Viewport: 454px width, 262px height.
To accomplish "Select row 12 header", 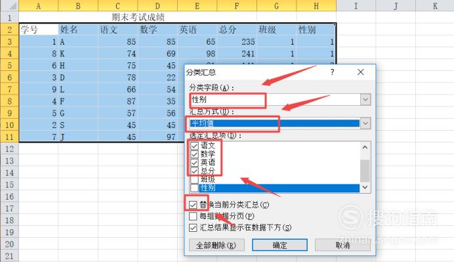I will pyautogui.click(x=10, y=148).
